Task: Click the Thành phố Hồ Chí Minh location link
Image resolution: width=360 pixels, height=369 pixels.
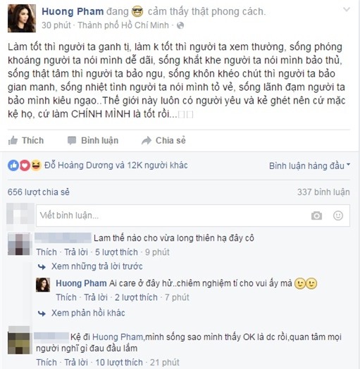Action: point(123,25)
